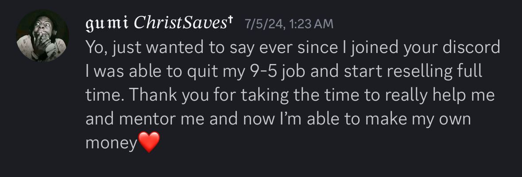Click the cross symbol after the username

pos(230,22)
